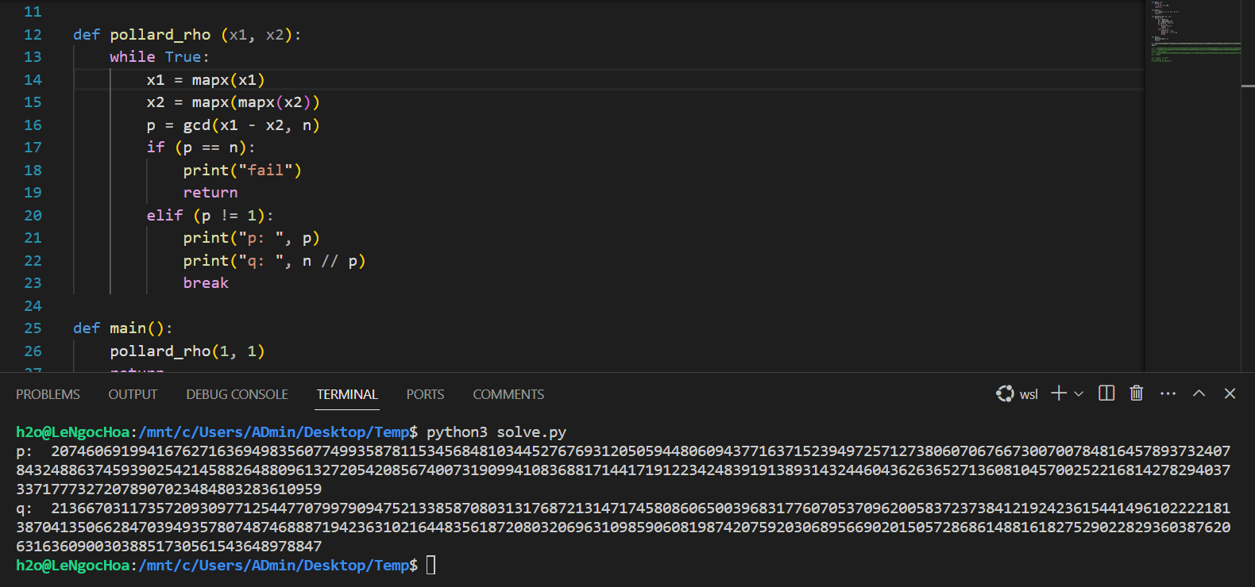1255x587 pixels.
Task: Click the editor minimap code preview
Action: (1192, 32)
